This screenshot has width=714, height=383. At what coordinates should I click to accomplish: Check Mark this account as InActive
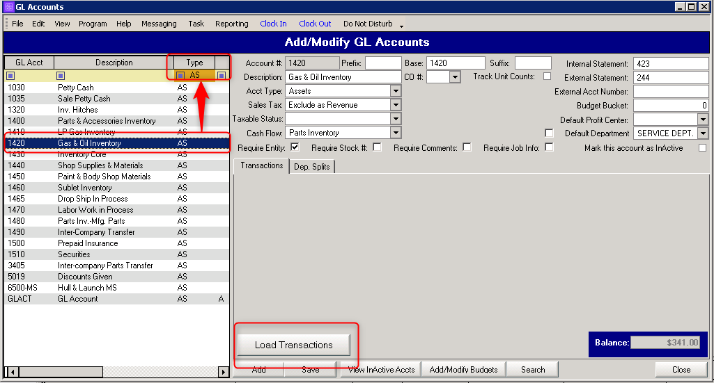pos(702,147)
